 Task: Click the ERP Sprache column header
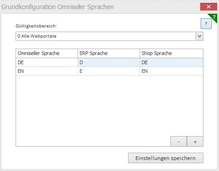(x=109, y=53)
